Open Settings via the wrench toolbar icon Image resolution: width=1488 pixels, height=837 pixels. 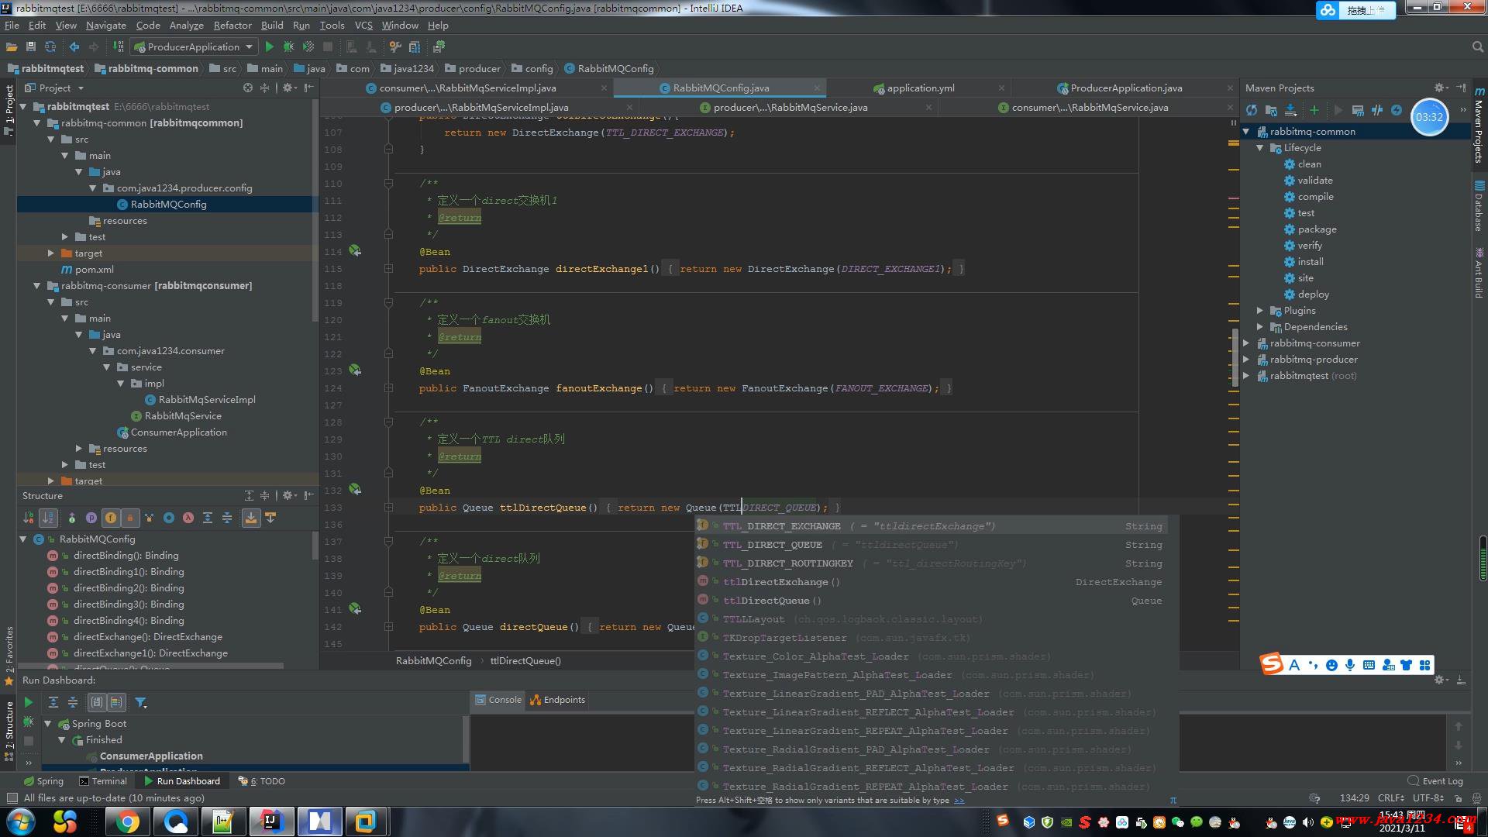(x=395, y=46)
